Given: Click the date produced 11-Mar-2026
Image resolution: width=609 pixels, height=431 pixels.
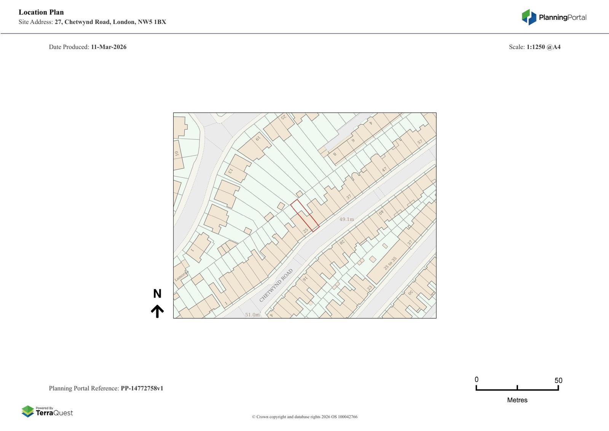Looking at the screenshot, I should [x=108, y=47].
